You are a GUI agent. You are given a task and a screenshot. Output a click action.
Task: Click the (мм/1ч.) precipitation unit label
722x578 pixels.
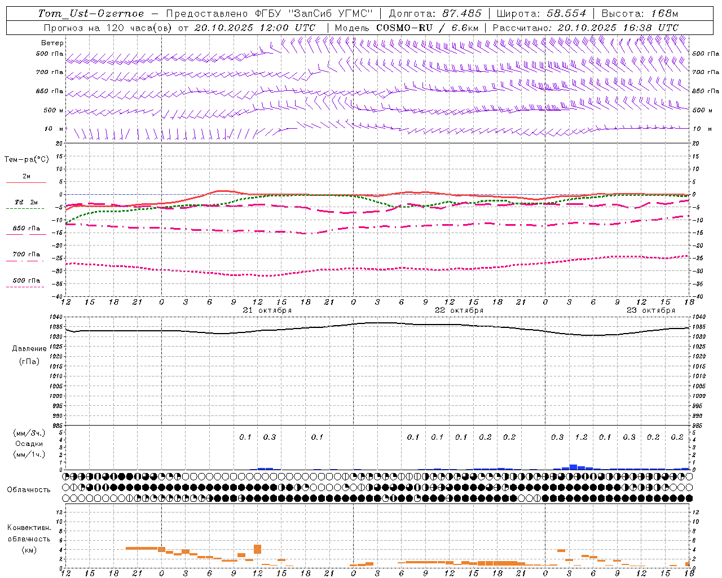pyautogui.click(x=29, y=454)
